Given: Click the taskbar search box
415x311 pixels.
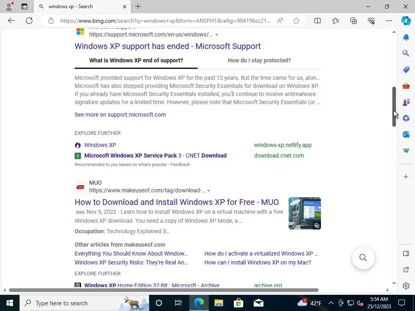Looking at the screenshot, I should click(x=84, y=303).
